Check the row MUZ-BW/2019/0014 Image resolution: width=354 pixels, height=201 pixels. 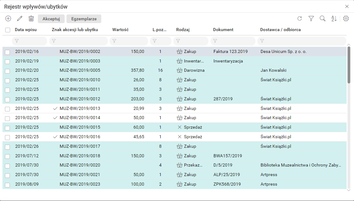(7, 119)
